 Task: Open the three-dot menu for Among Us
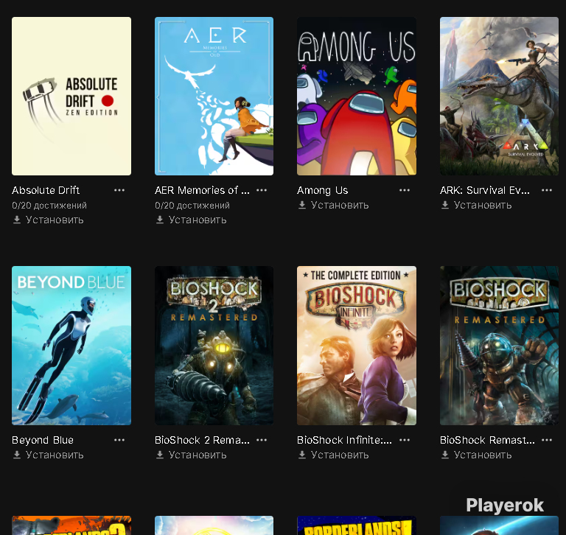click(x=405, y=190)
